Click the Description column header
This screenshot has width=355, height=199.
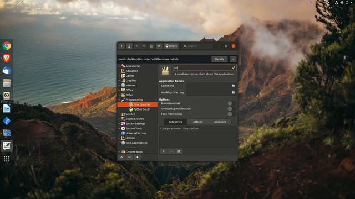(191, 128)
